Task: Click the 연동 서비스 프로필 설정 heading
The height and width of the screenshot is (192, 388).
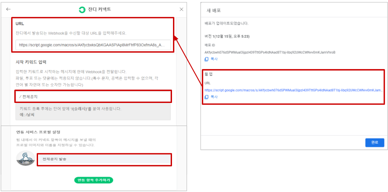Action: tap(38, 132)
